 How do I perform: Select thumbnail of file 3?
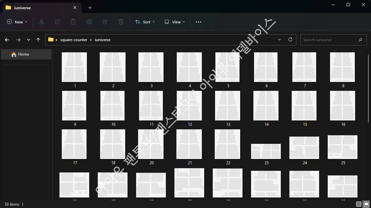click(x=151, y=67)
